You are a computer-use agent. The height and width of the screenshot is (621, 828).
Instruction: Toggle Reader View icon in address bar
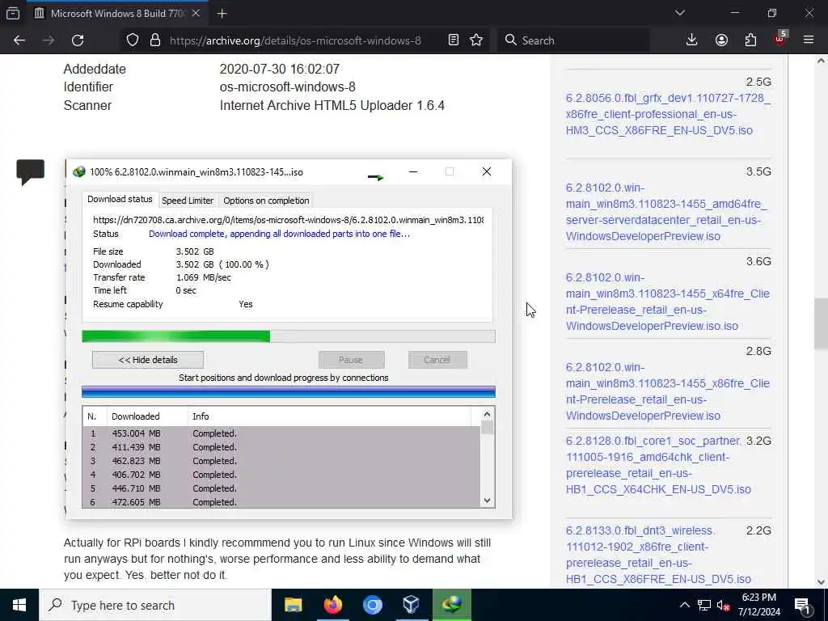point(453,40)
